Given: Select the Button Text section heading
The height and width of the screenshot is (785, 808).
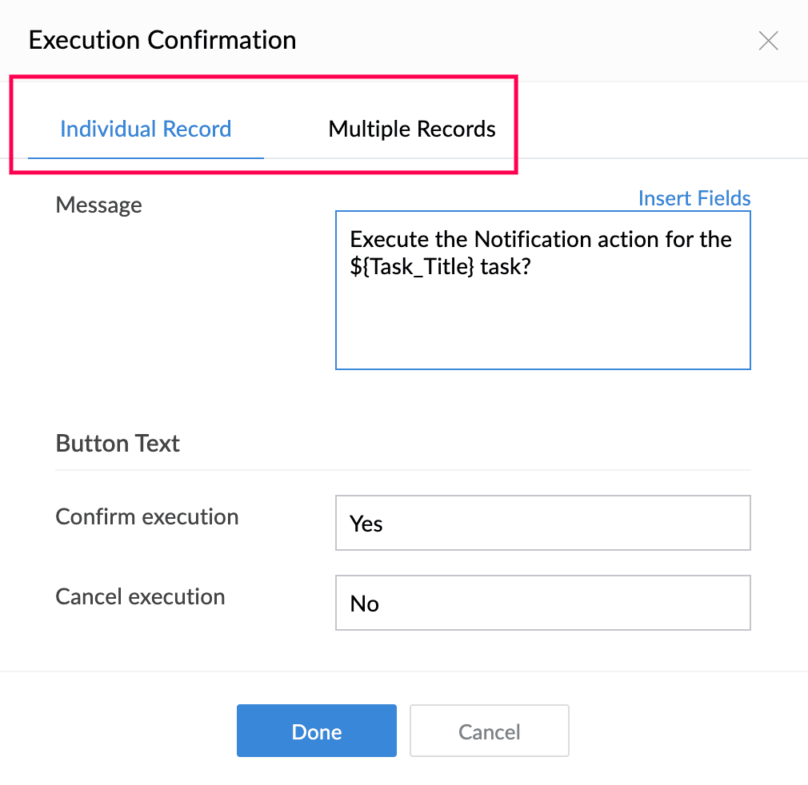Looking at the screenshot, I should pos(118,443).
